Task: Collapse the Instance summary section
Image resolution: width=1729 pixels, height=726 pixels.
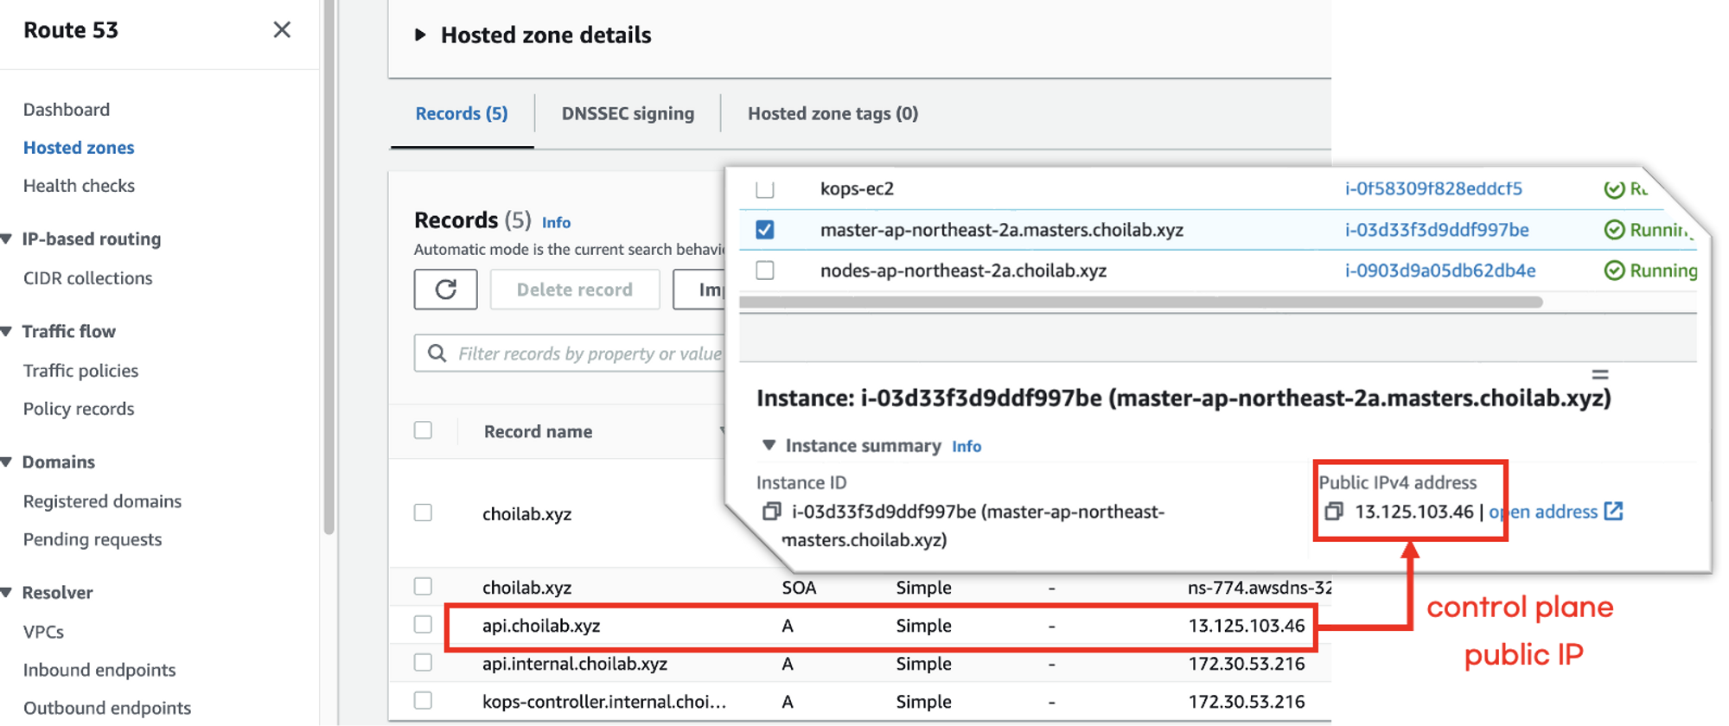Action: (769, 446)
